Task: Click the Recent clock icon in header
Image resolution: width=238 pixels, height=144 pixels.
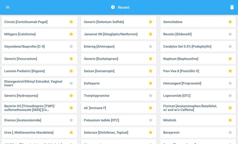Action: tap(113, 7)
